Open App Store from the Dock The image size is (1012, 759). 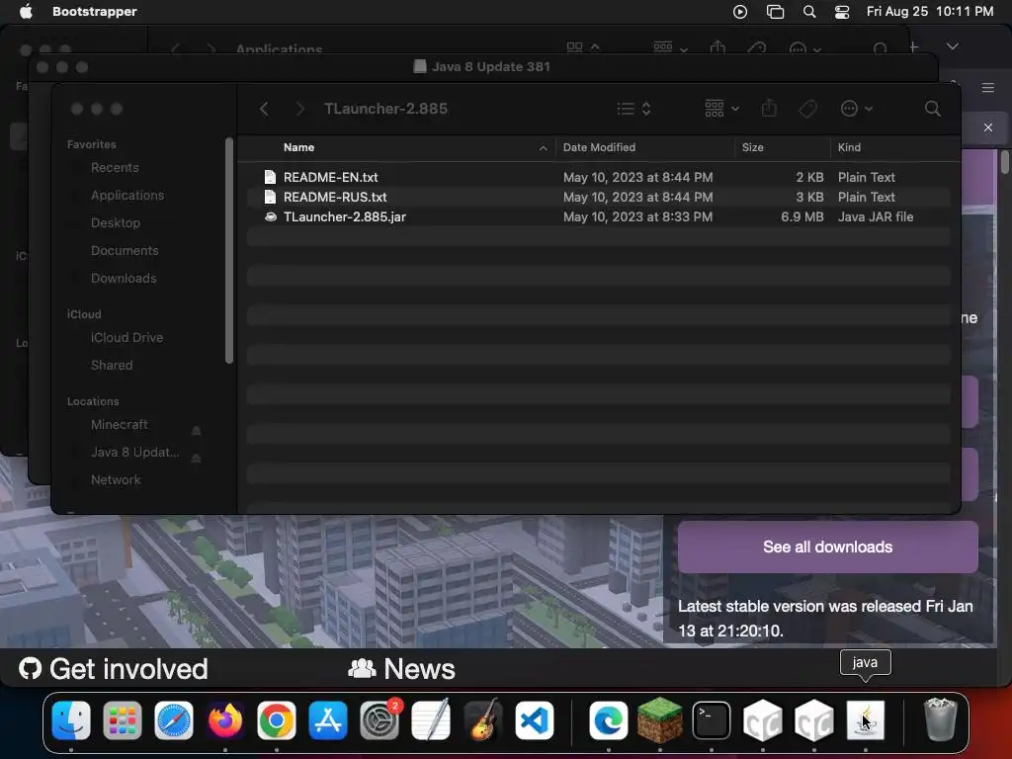(328, 720)
